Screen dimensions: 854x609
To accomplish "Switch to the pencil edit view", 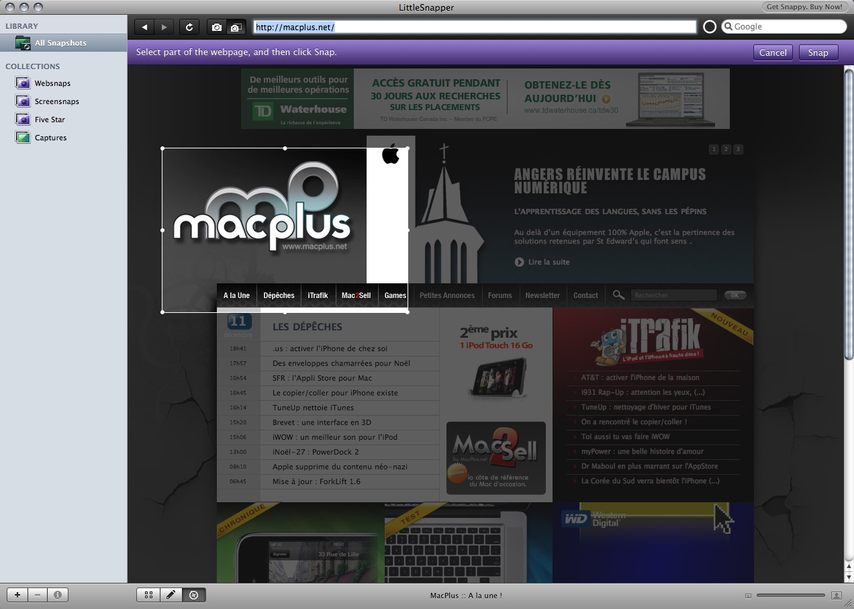I will coord(171,595).
